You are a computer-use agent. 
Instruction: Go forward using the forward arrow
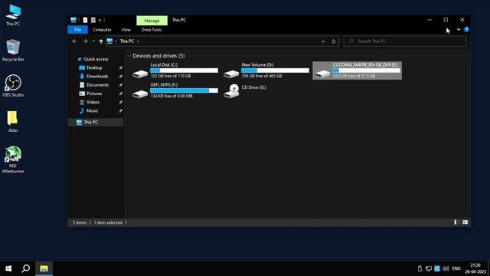[85, 41]
